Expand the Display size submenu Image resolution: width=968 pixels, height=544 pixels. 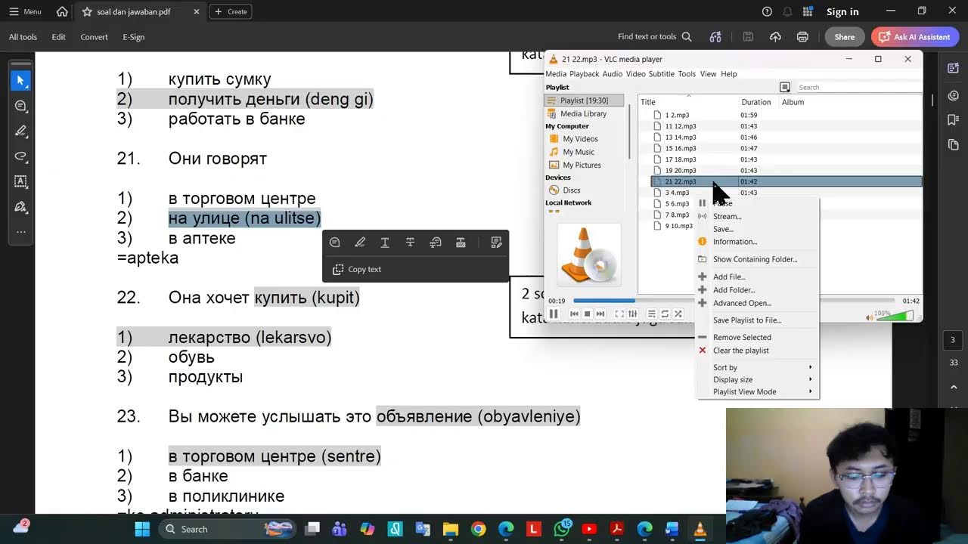757,380
